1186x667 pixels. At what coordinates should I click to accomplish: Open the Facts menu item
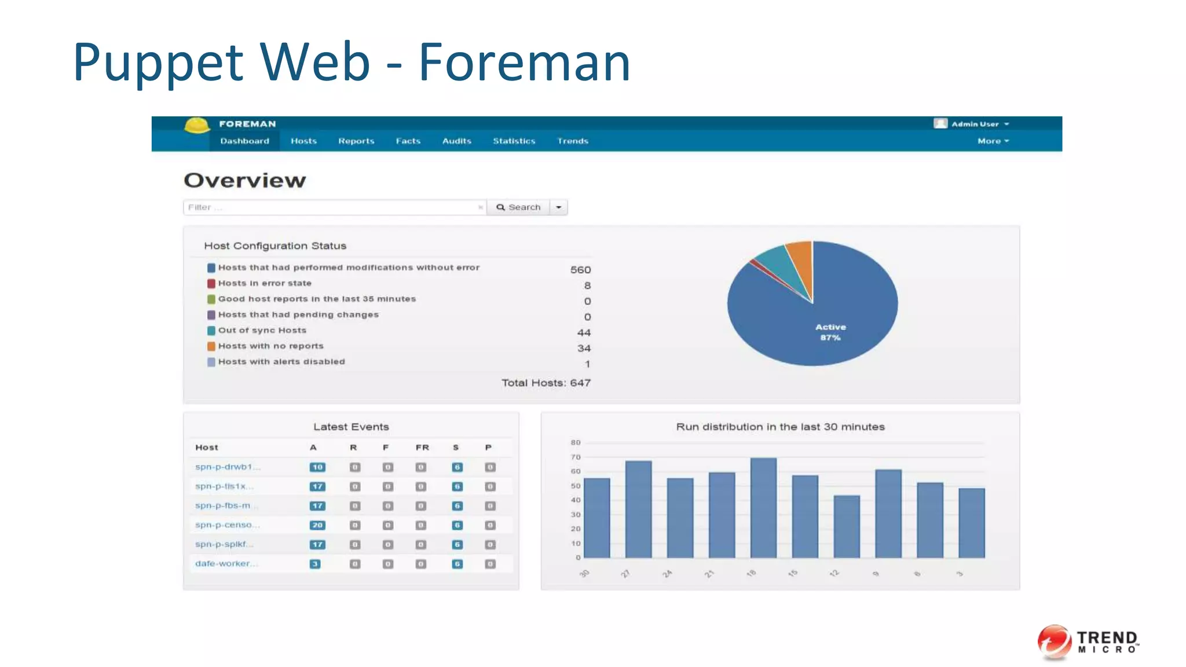pyautogui.click(x=408, y=141)
